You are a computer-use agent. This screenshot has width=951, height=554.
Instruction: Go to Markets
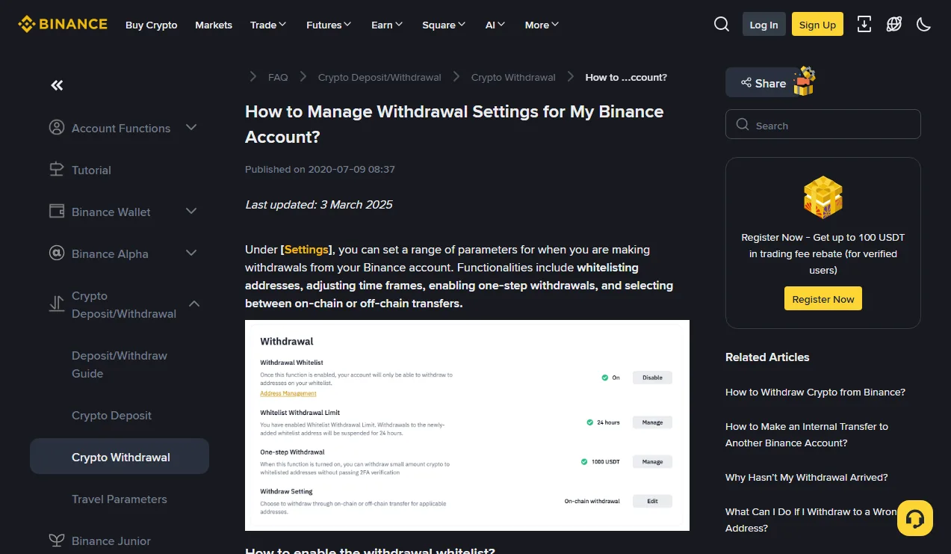pyautogui.click(x=214, y=25)
